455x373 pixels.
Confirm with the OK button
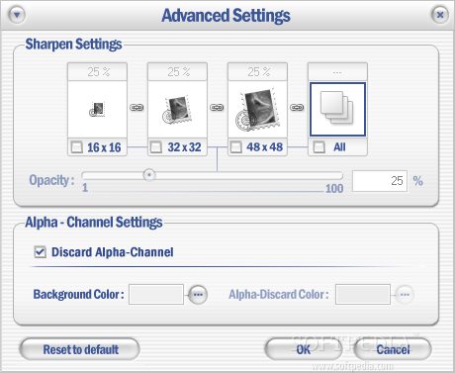(304, 349)
